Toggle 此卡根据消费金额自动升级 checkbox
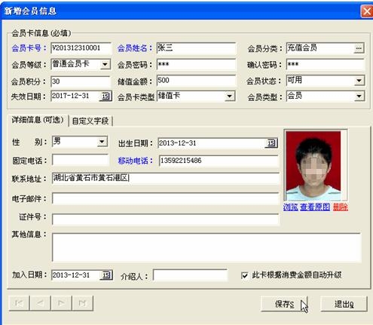 [244, 275]
